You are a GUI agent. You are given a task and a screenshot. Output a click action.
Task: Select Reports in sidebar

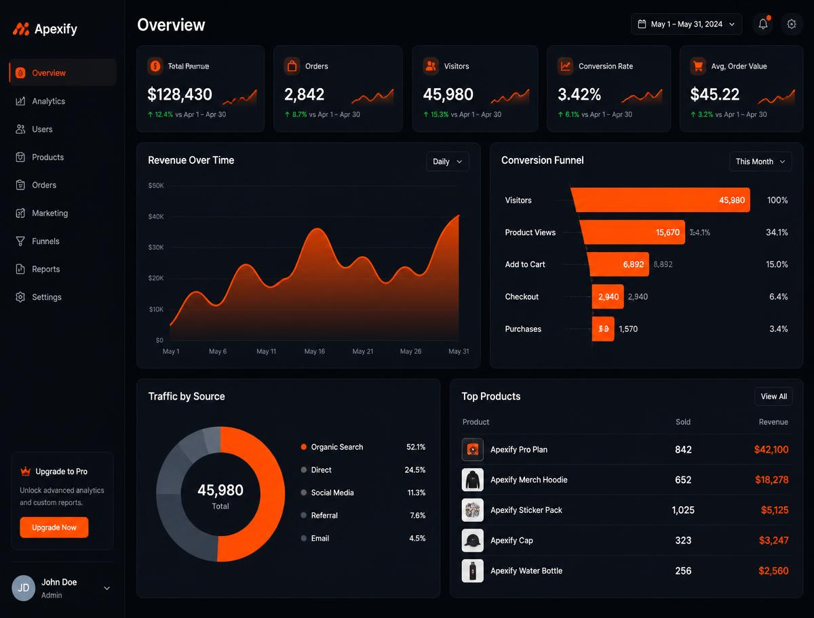point(62,269)
